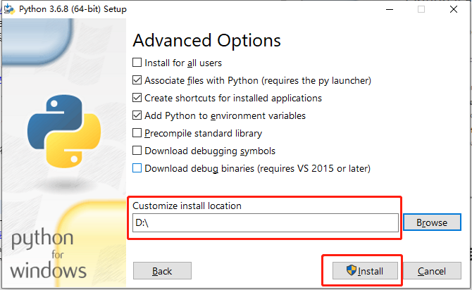Open the Browse folder dialog
This screenshot has height=290, width=472.
pos(432,222)
